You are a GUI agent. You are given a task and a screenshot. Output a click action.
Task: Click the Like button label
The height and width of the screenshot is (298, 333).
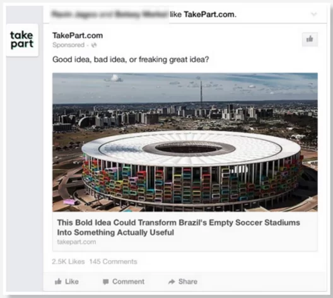tap(72, 282)
